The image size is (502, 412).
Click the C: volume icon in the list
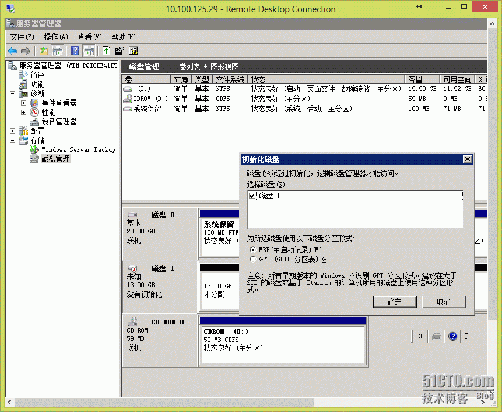coord(128,89)
